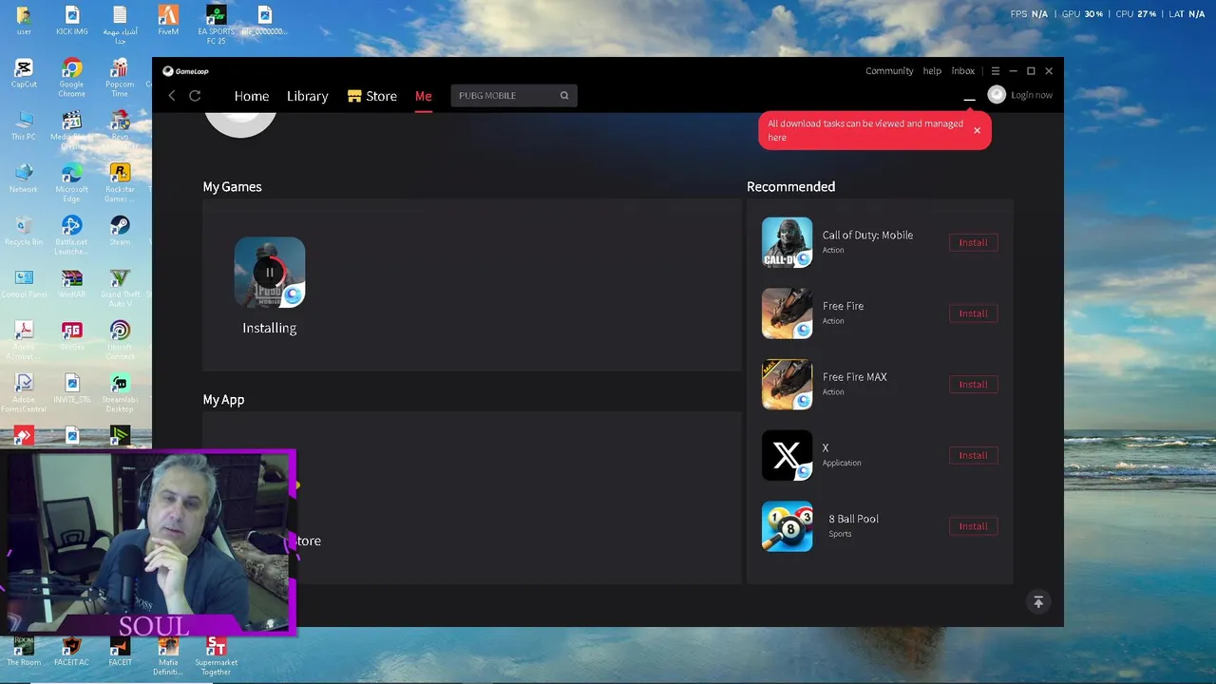Click the Call of Duty: Mobile title

pyautogui.click(x=867, y=235)
